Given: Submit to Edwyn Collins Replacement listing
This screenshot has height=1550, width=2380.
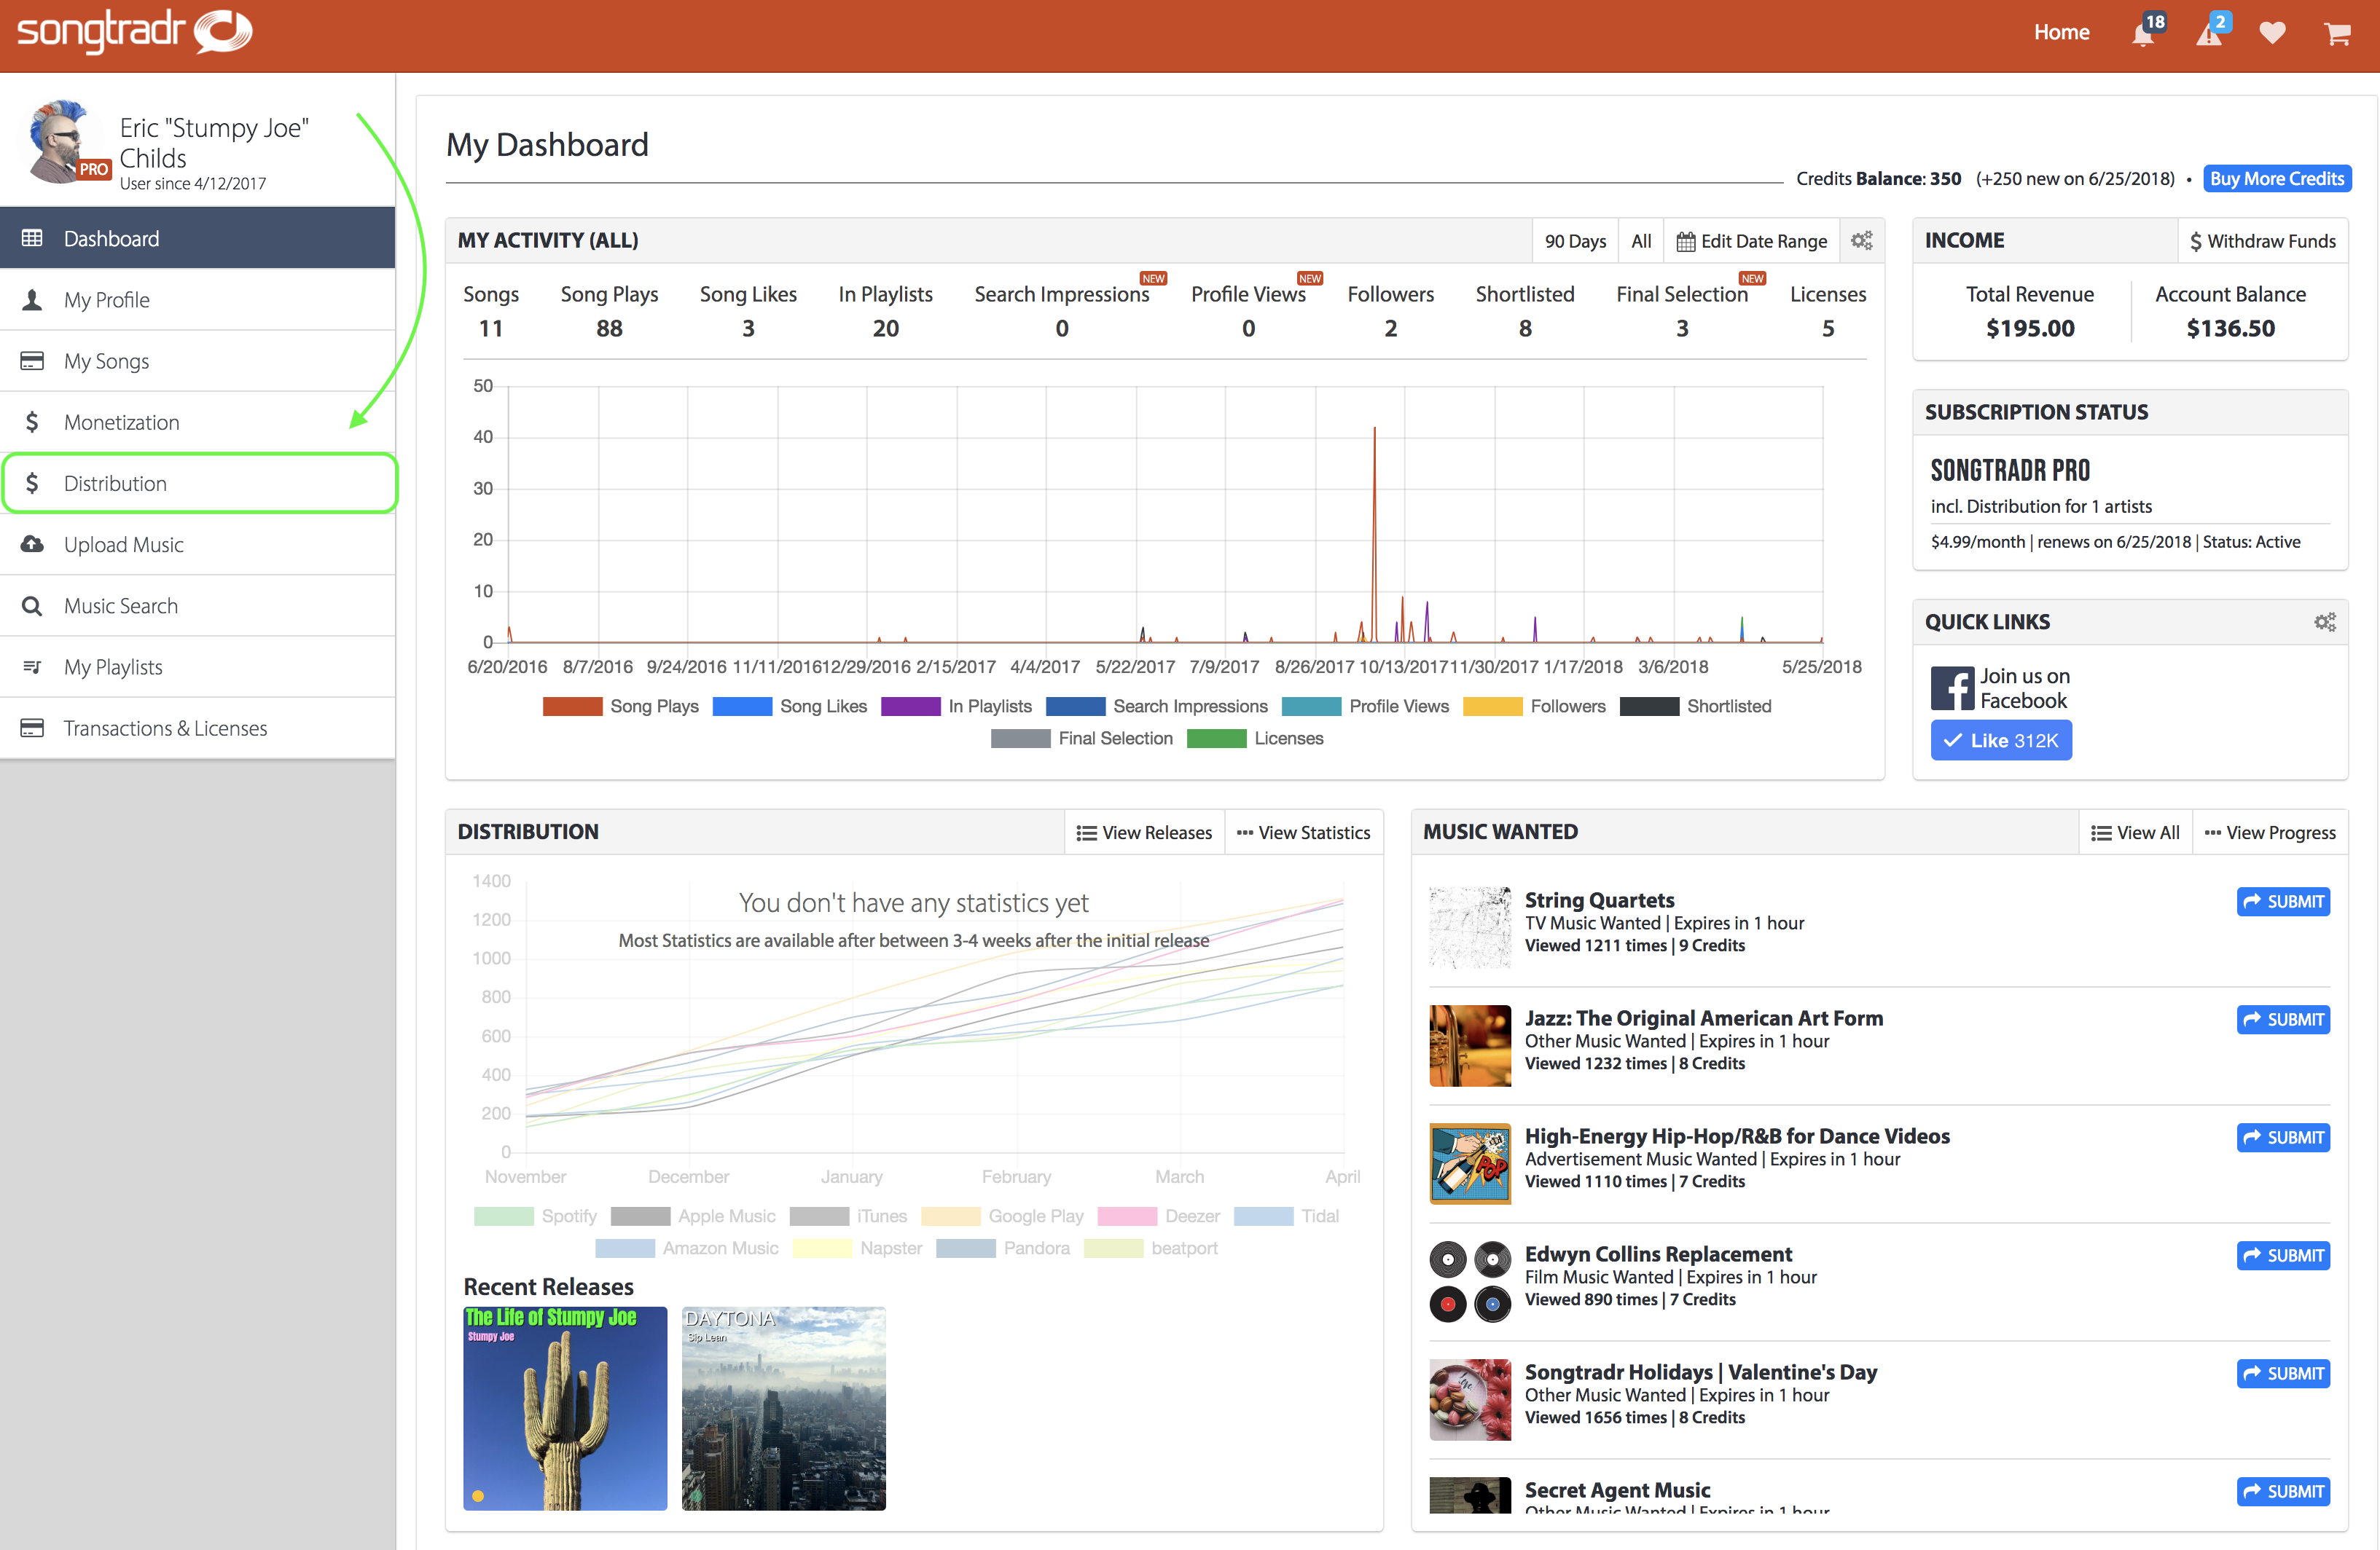Looking at the screenshot, I should coord(2283,1255).
